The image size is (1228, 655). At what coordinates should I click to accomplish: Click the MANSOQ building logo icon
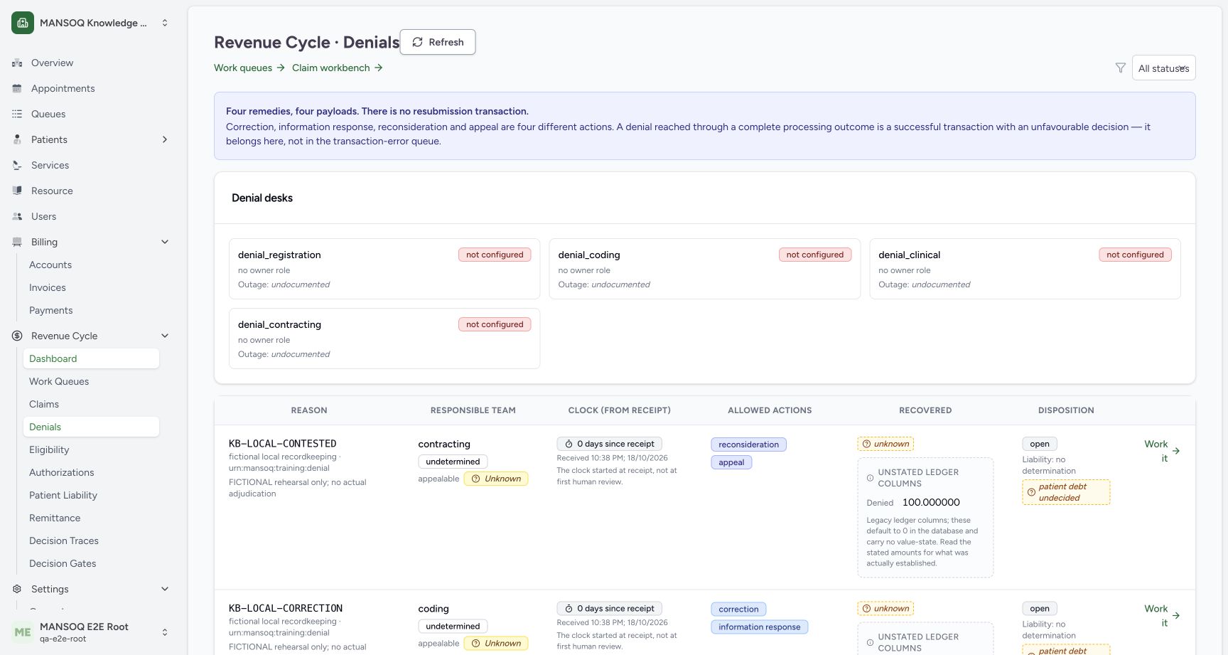click(23, 23)
